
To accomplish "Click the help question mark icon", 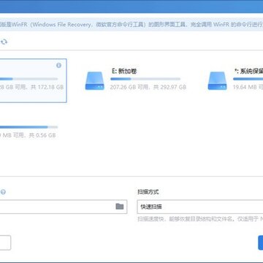I will (x=3, y=192).
